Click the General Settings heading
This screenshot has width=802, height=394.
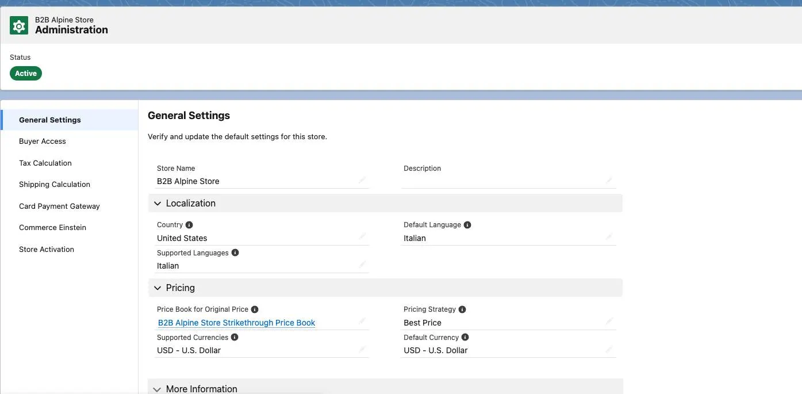point(189,116)
